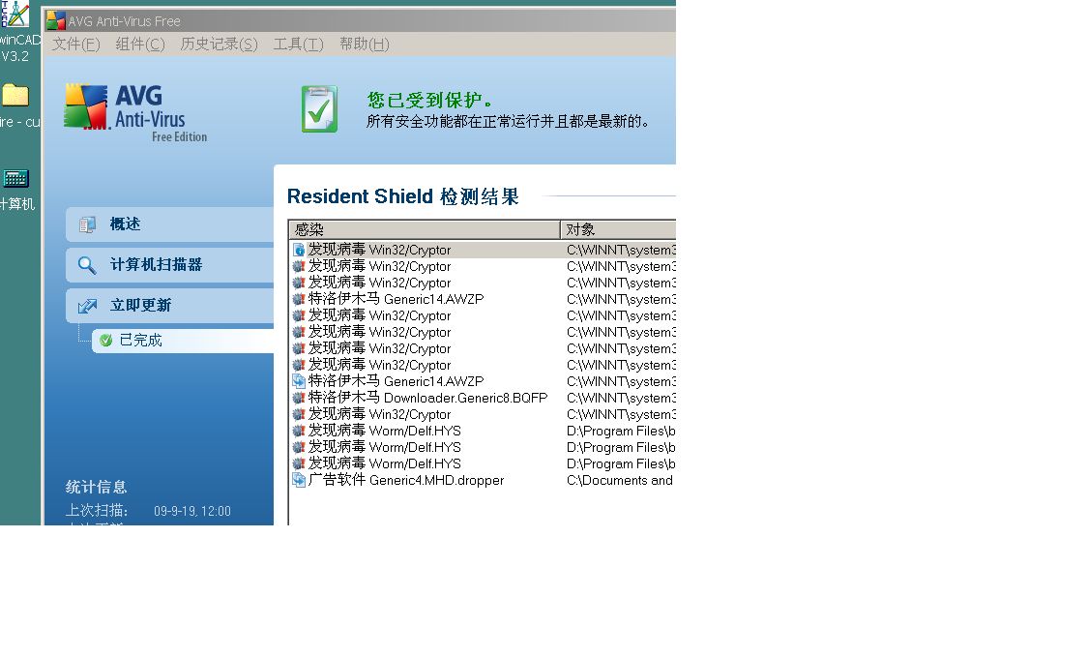Click the icon of the second Generic14.AWZP row

click(299, 381)
